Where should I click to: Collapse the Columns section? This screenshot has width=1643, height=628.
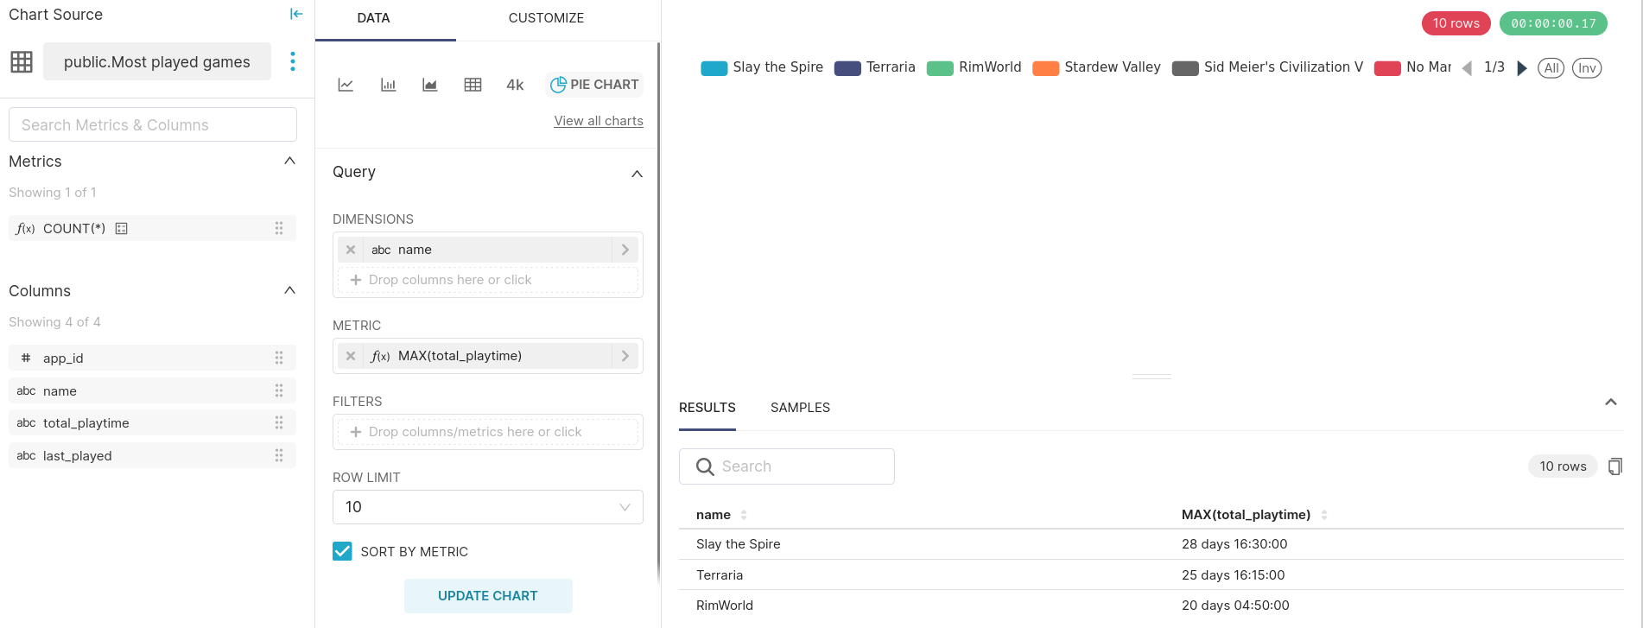tap(290, 290)
